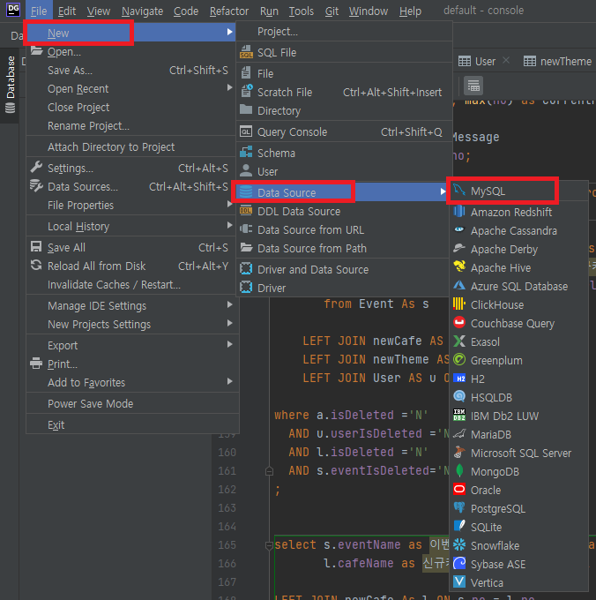This screenshot has width=596, height=600.
Task: Select the Snowflake icon
Action: [x=459, y=545]
